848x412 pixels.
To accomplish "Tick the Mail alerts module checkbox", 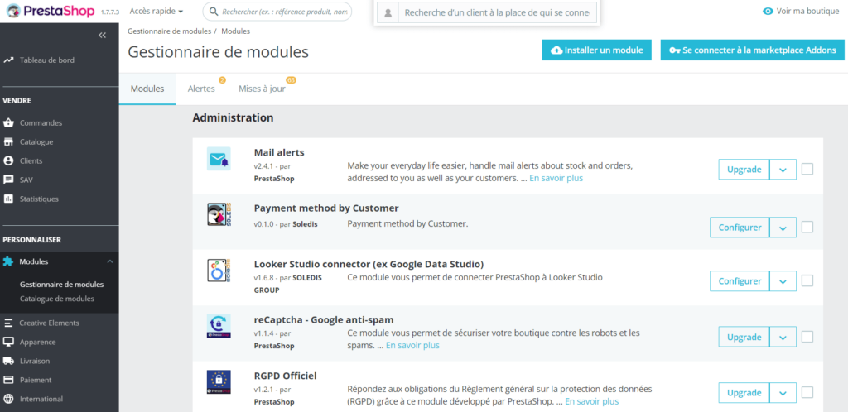I will [x=807, y=169].
